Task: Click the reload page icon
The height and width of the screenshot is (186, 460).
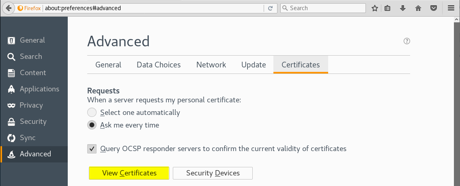Action: 270,8
